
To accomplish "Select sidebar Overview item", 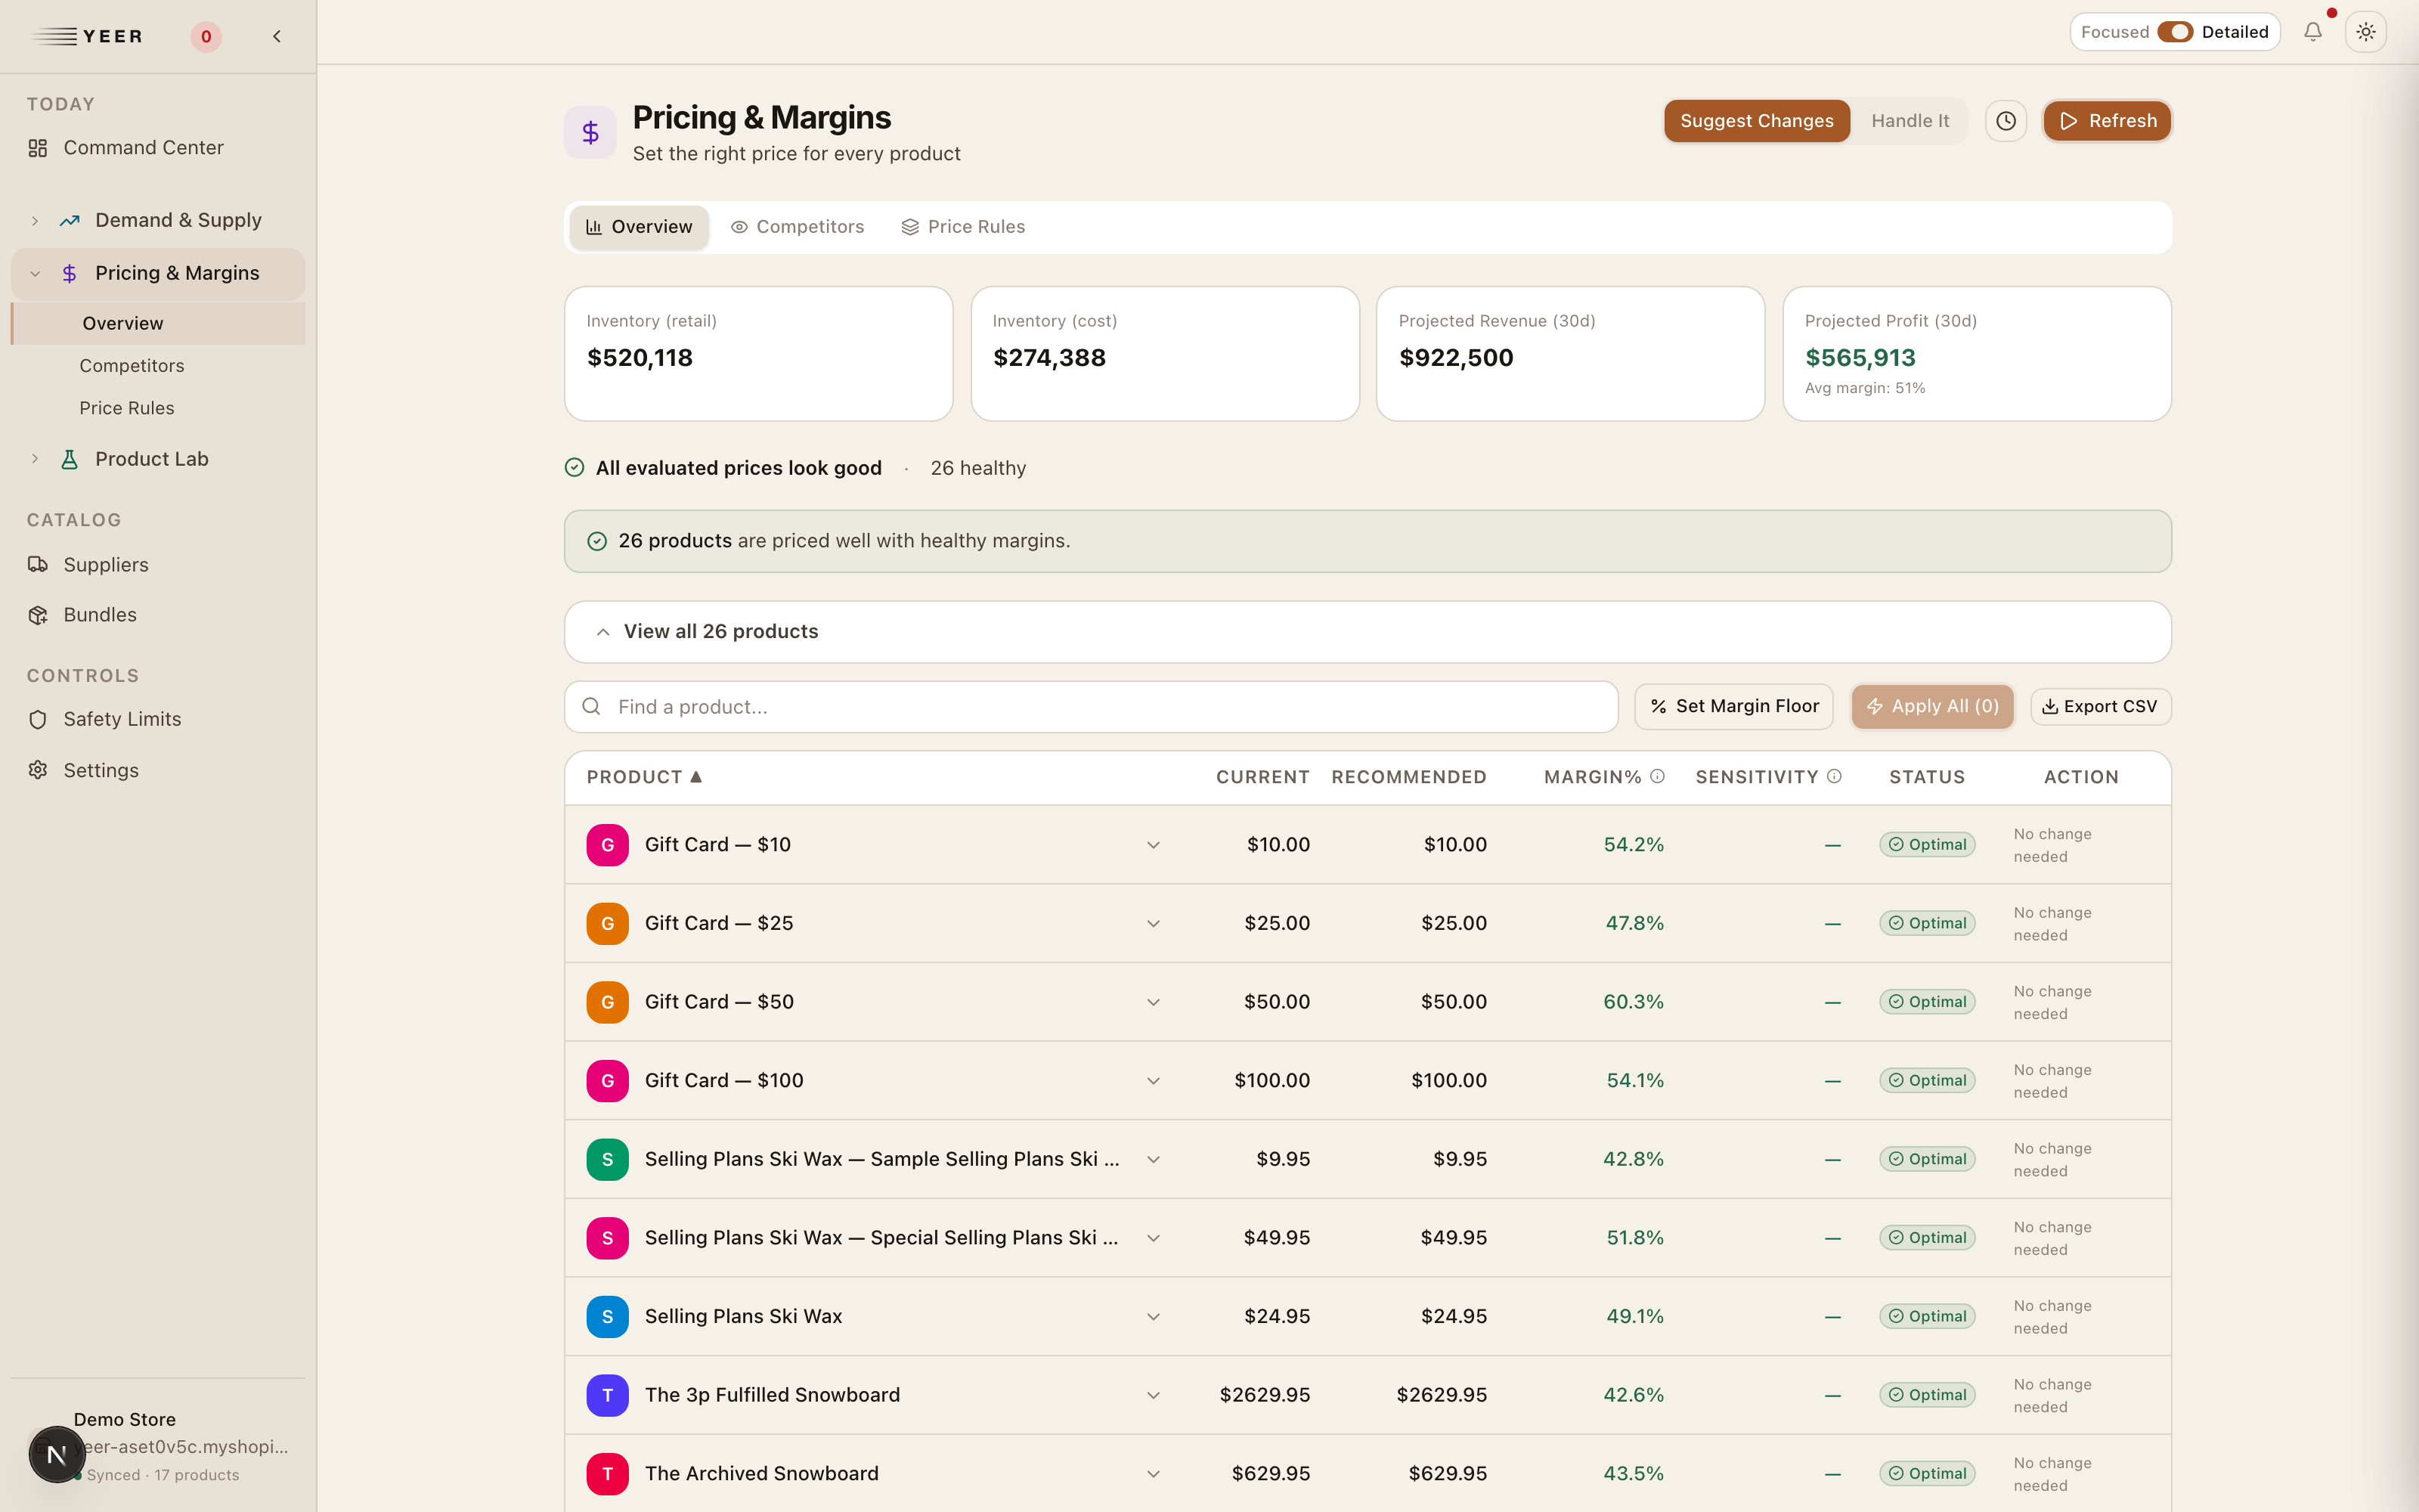I will click(158, 323).
